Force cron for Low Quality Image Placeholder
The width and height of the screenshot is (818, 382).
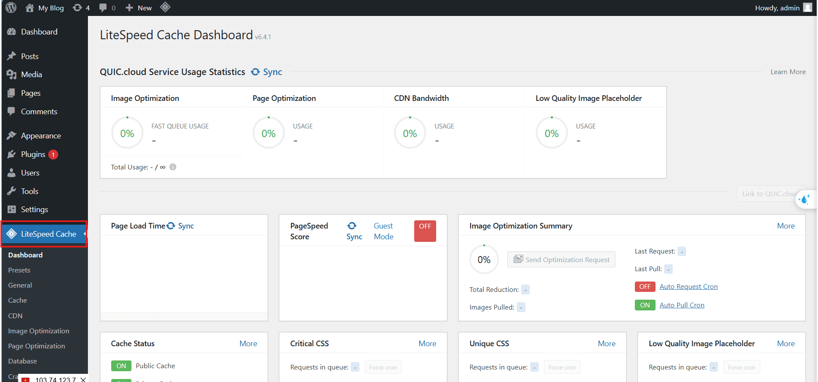742,367
